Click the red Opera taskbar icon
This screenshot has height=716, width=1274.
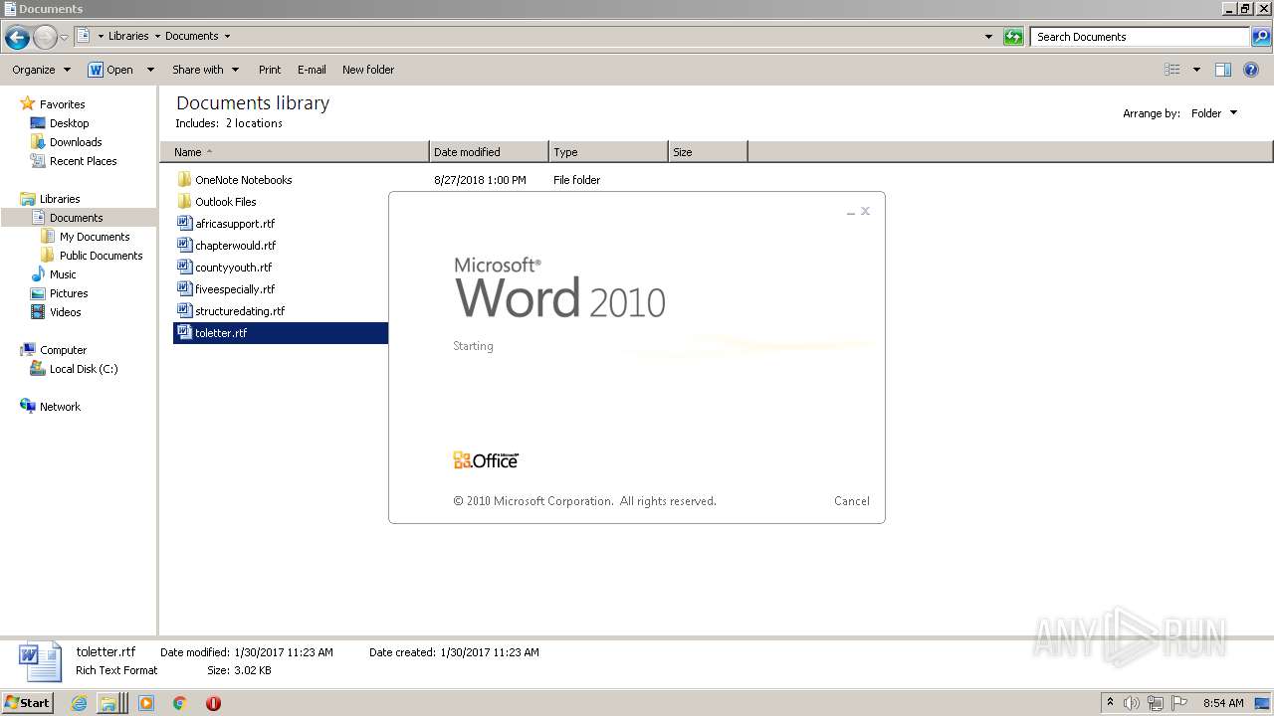pos(213,703)
